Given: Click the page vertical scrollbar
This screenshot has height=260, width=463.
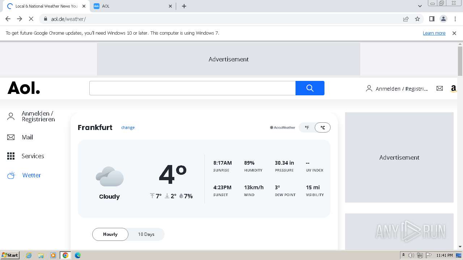Looking at the screenshot, I should [x=460, y=61].
